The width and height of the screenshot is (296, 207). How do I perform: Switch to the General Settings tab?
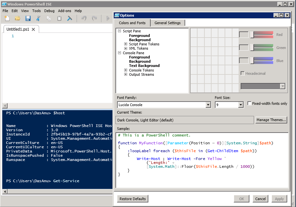[x=168, y=23]
